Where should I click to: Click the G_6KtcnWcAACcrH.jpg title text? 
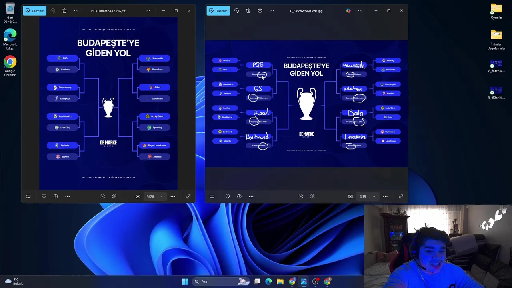click(x=306, y=11)
